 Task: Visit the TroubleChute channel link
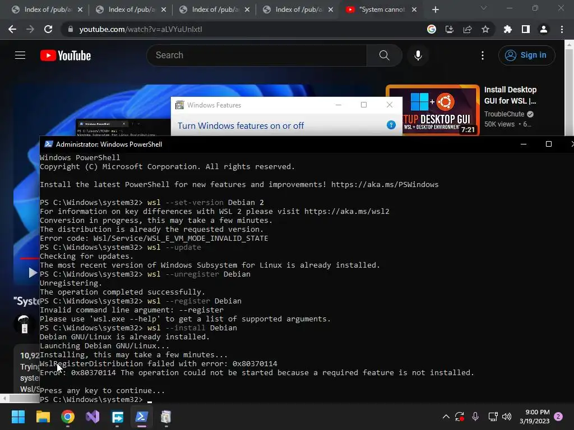(504, 114)
